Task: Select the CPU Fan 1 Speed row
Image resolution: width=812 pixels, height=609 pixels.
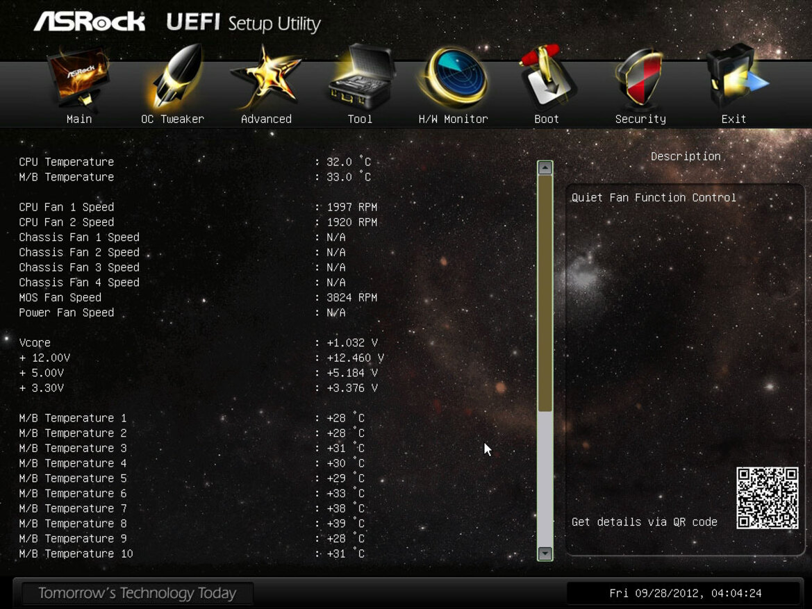Action: pyautogui.click(x=199, y=207)
